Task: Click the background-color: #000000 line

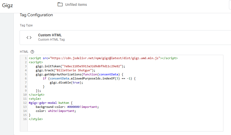Action: [x=67, y=107]
